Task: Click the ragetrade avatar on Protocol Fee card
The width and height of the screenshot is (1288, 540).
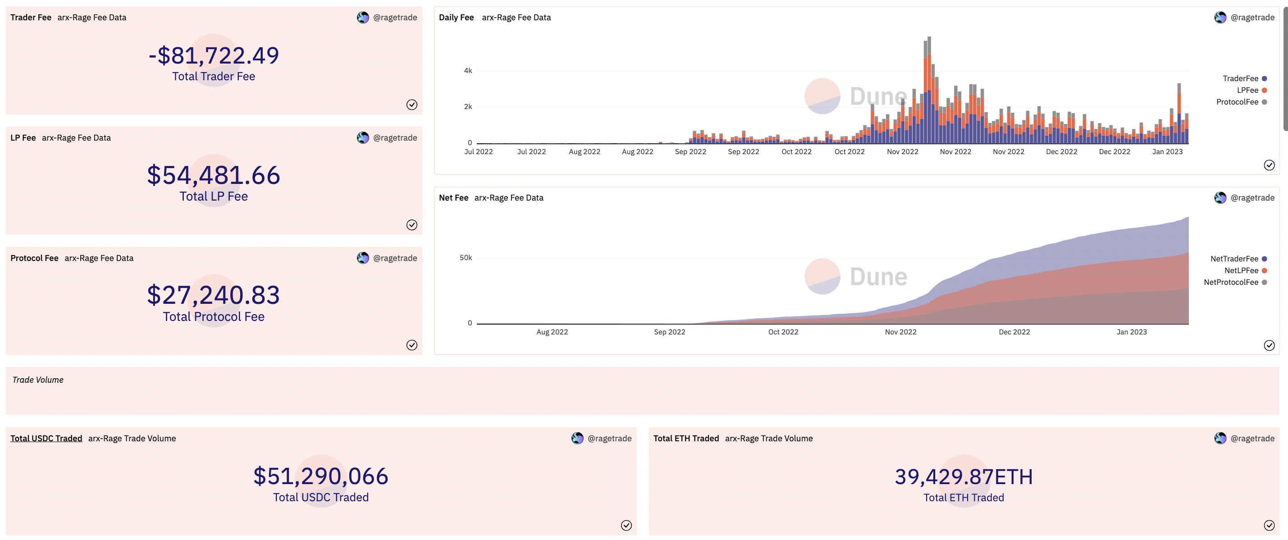Action: coord(363,258)
